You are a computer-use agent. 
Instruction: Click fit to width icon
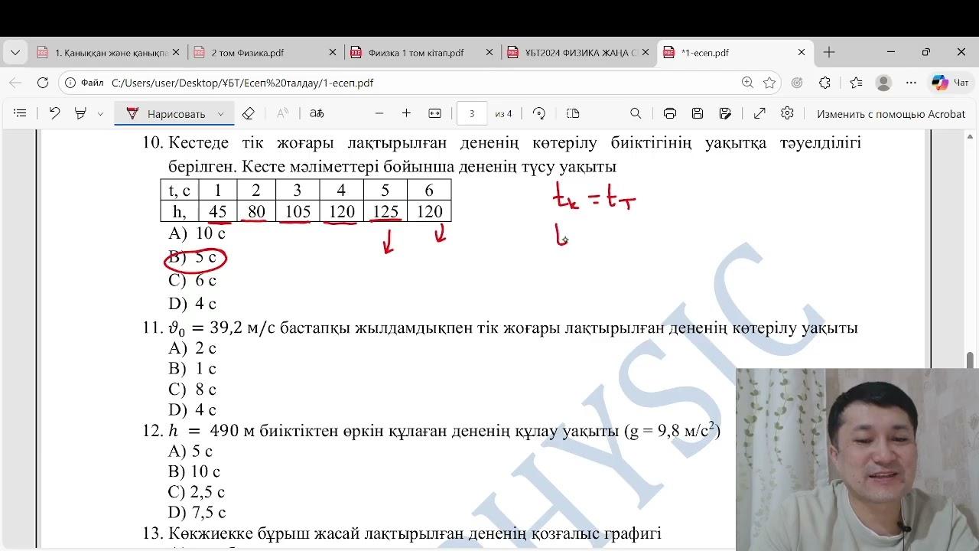pyautogui.click(x=435, y=113)
